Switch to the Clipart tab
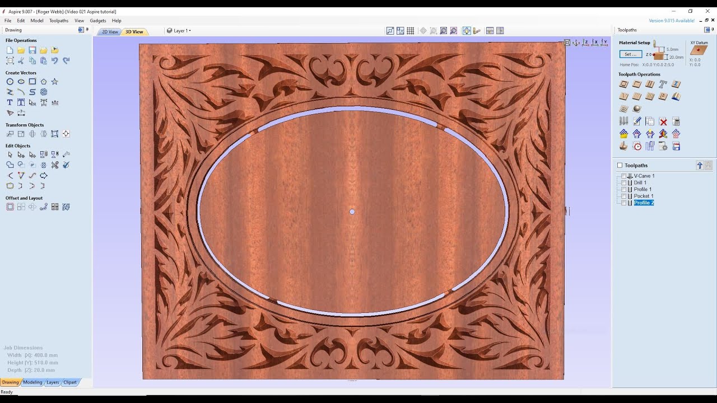717x403 pixels. tap(70, 382)
